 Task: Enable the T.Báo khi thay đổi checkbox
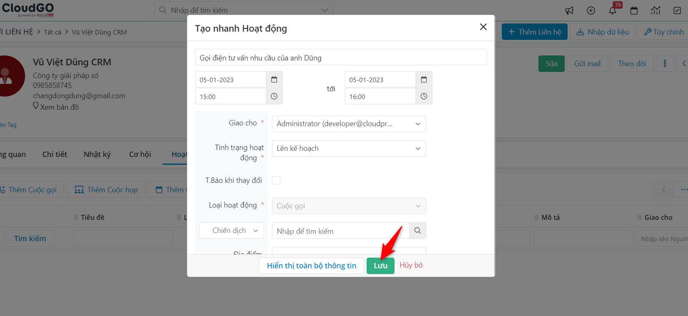click(276, 180)
